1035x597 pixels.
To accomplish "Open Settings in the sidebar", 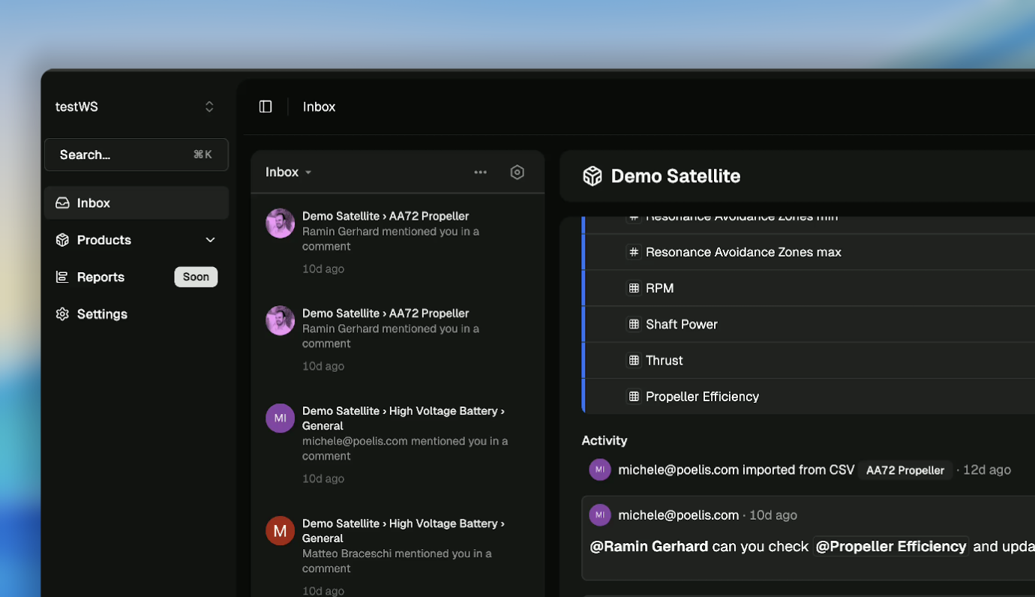I will pos(136,314).
